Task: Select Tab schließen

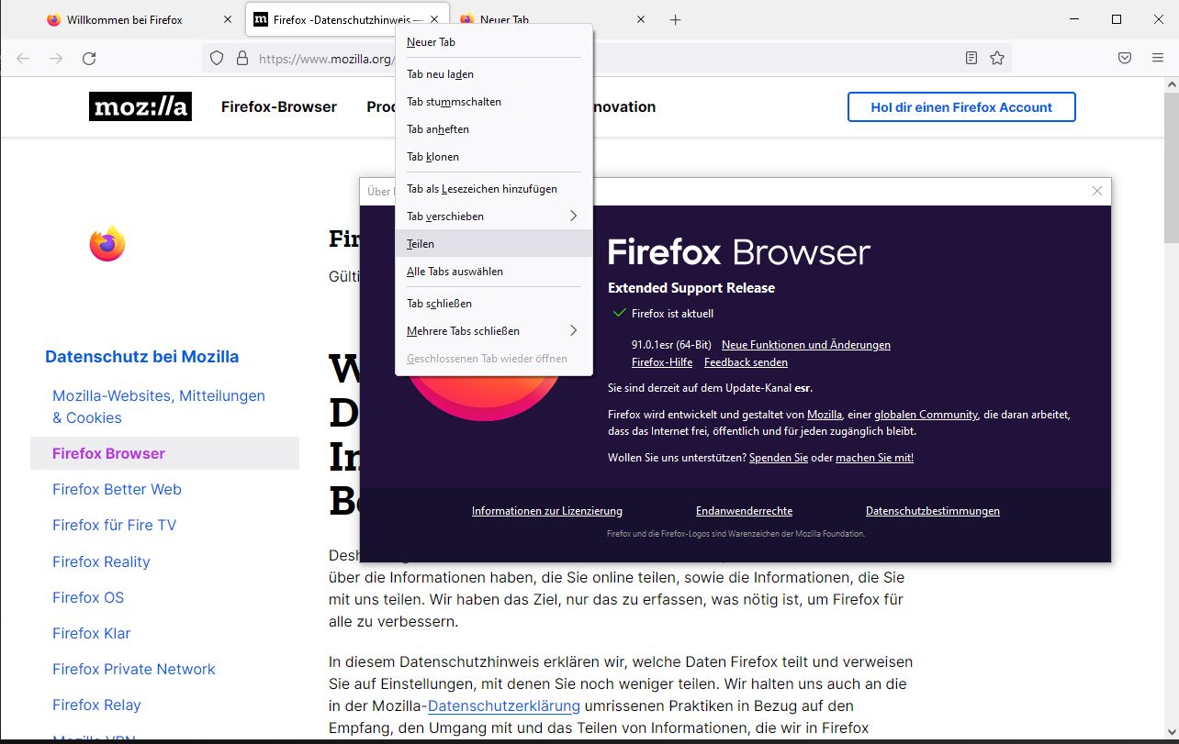Action: pos(494,304)
